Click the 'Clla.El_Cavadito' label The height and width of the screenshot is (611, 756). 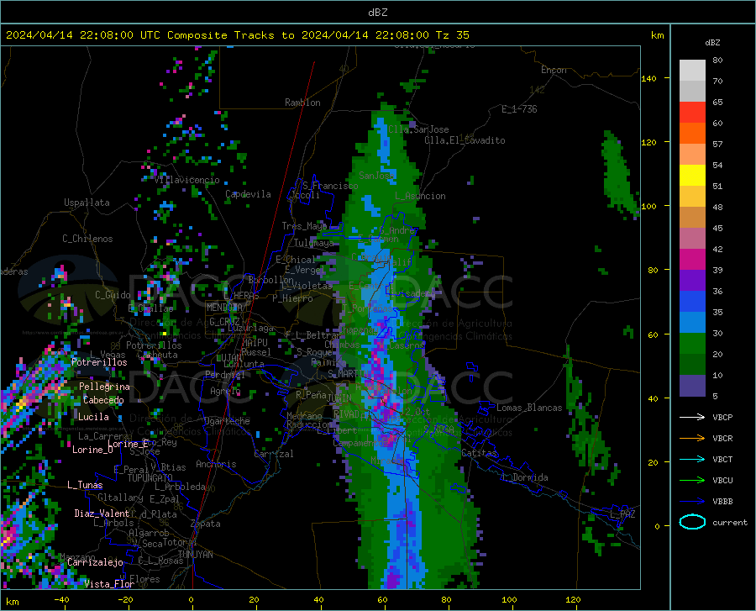click(x=465, y=140)
